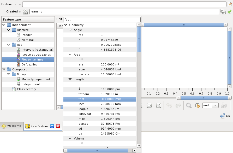Select the parsec unit row
The height and width of the screenshot is (153, 233).
[100, 124]
